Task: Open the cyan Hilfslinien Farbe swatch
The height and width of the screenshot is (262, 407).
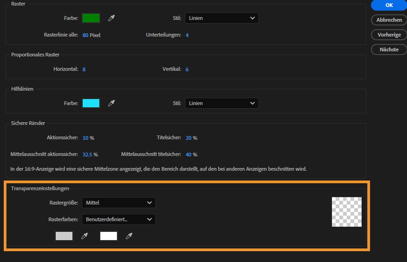Action: tap(91, 103)
